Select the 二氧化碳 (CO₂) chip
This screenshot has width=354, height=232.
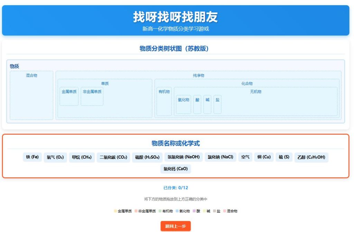[x=113, y=157]
